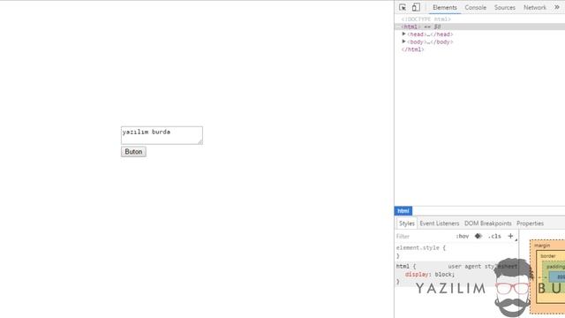Activate the element inspector picker icon
Image resolution: width=565 pixels, height=318 pixels.
pyautogui.click(x=403, y=7)
